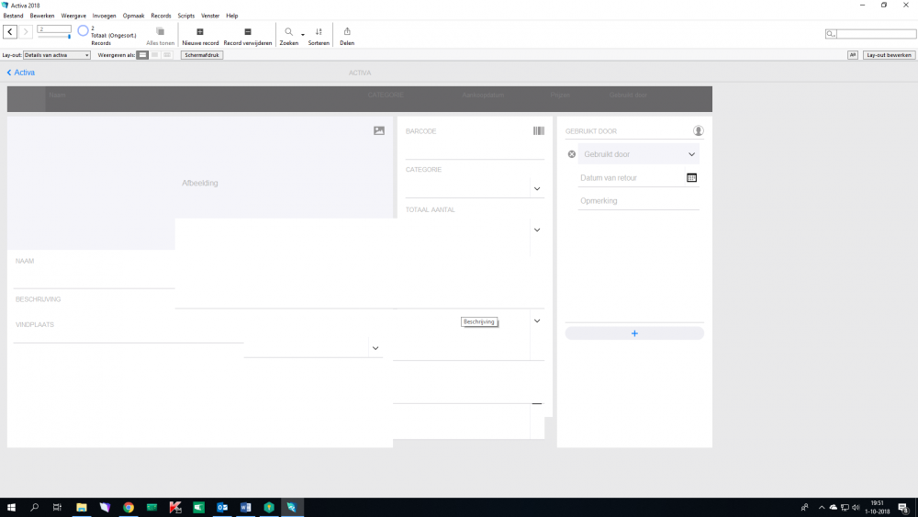Open the Scripts menu

(x=186, y=16)
